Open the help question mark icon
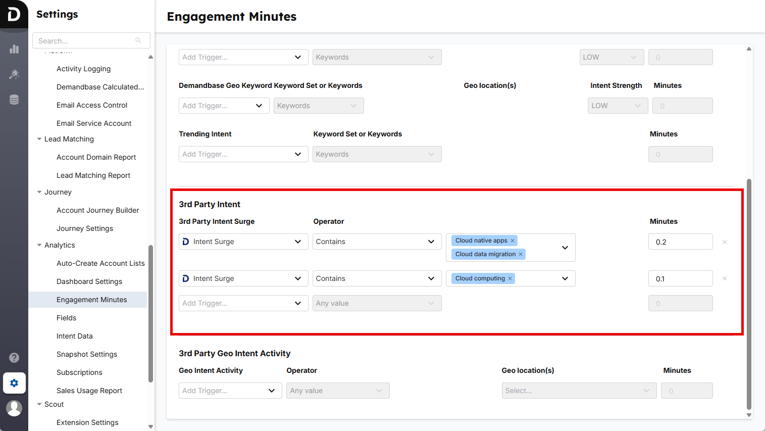This screenshot has height=431, width=765. tap(14, 358)
